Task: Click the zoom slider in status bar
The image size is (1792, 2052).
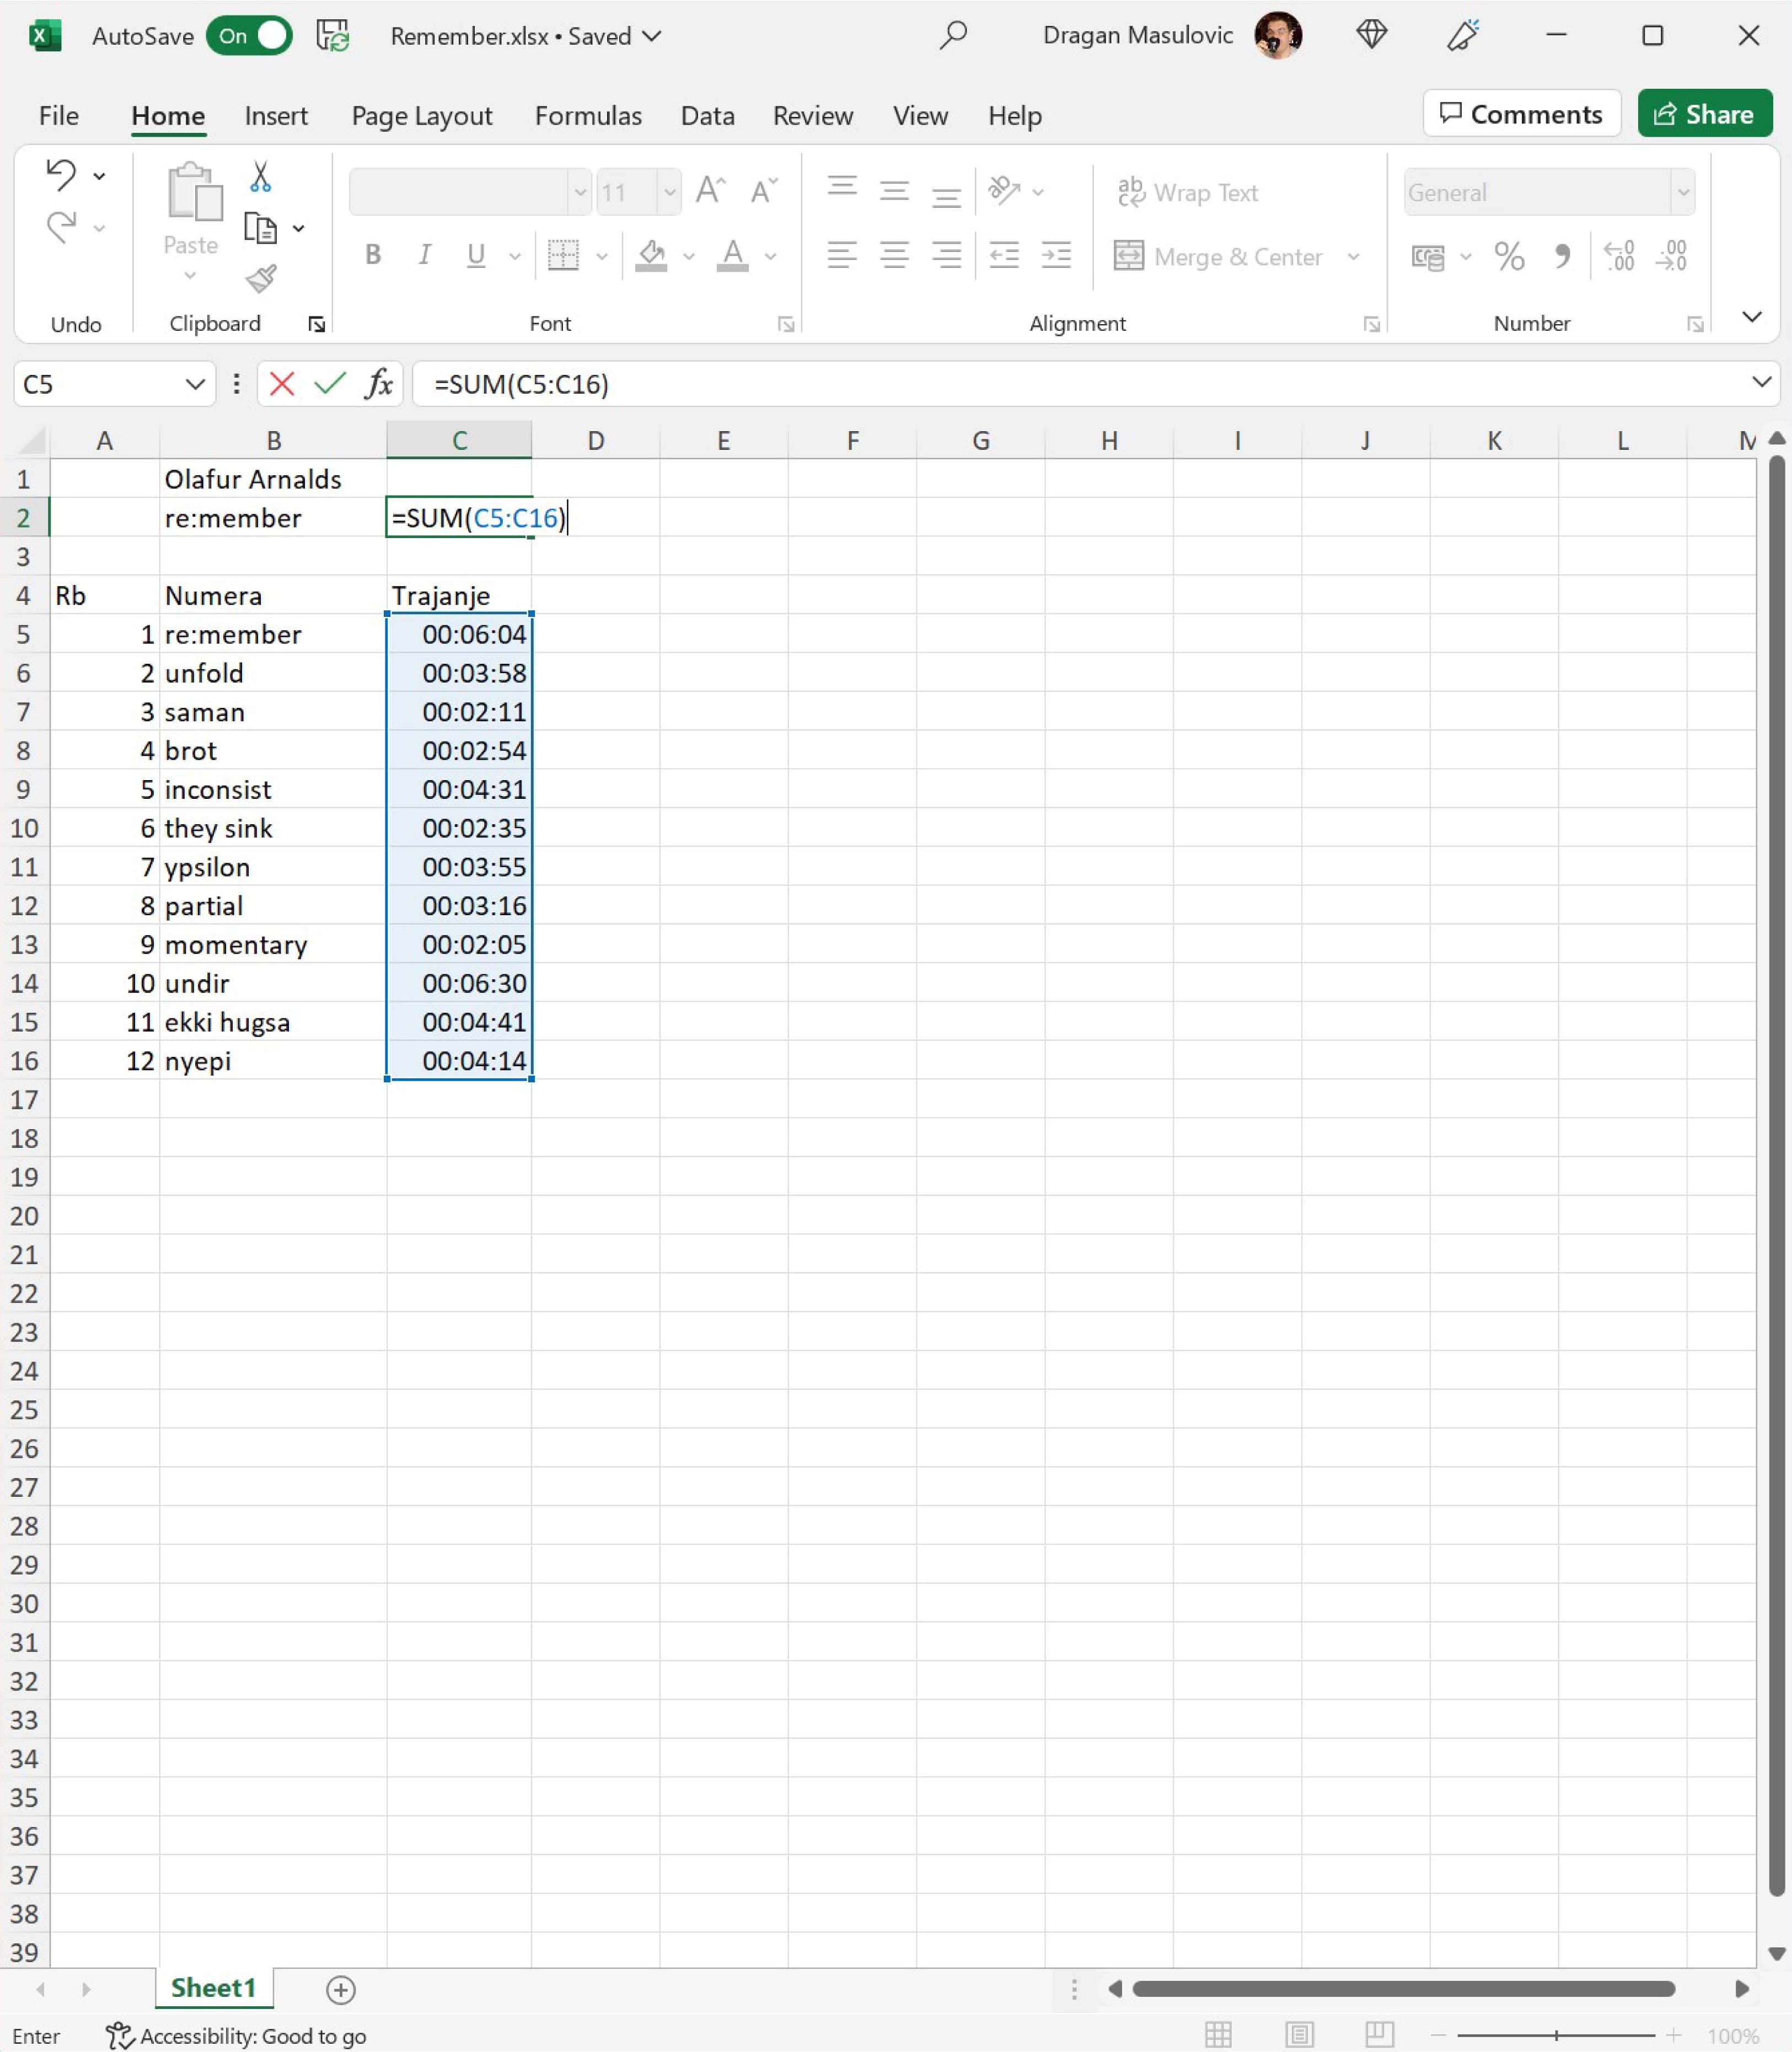Action: 1556,2035
